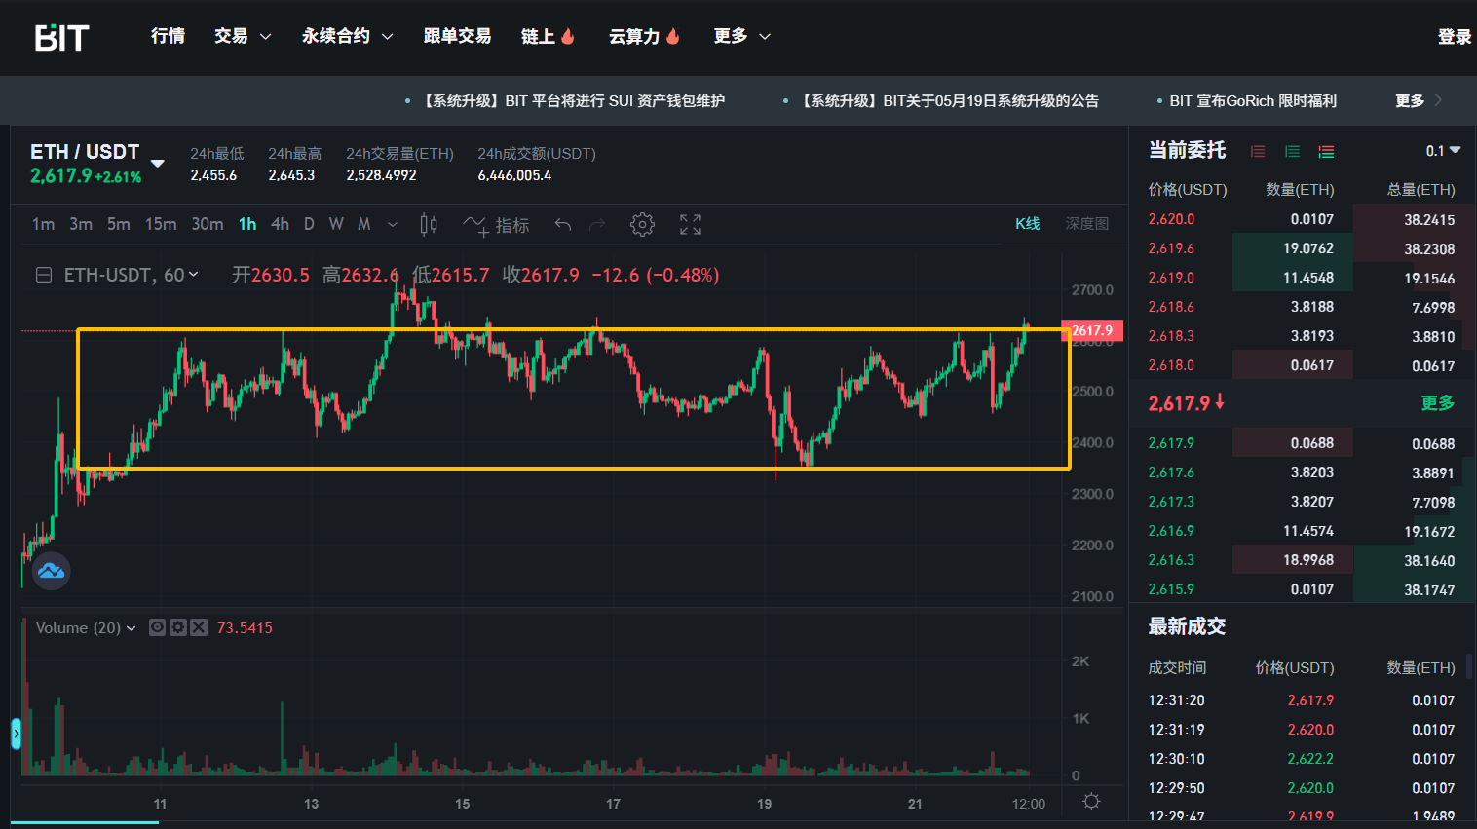The height and width of the screenshot is (829, 1477).
Task: Enter fullscreen chart mode
Action: [x=690, y=225]
